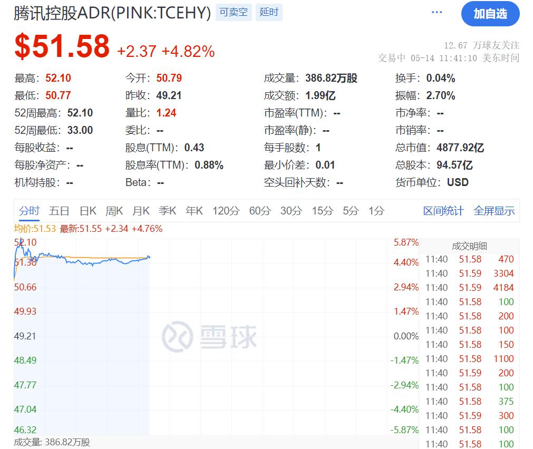Click the 股息率(TTM) value 0.88%
Screen dimensions: 533x449
coord(209,165)
